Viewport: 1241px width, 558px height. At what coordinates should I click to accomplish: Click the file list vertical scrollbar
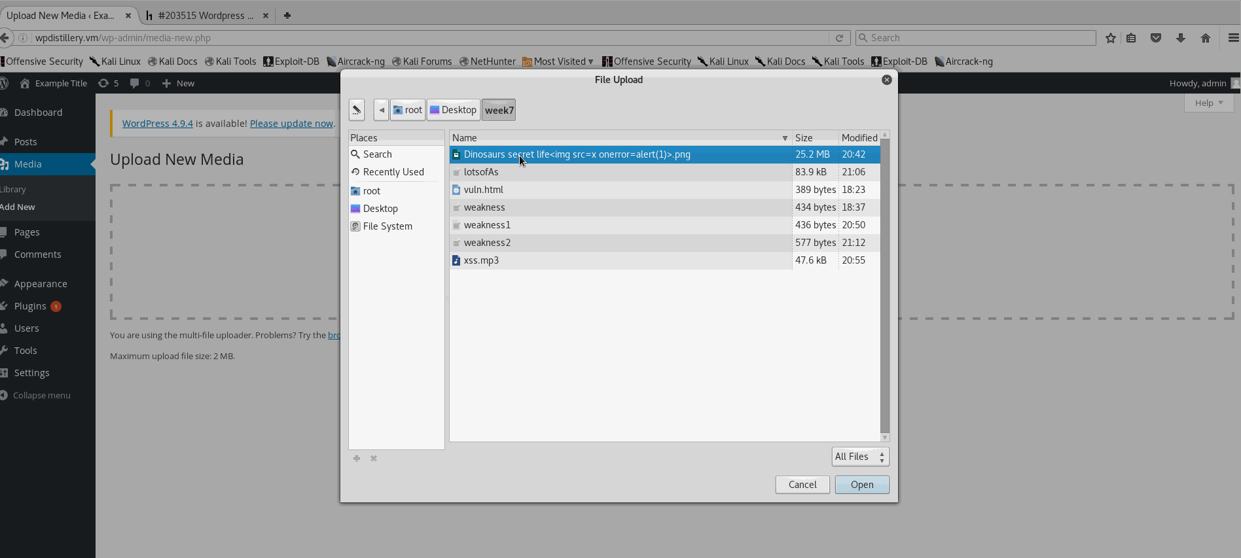[x=885, y=286]
